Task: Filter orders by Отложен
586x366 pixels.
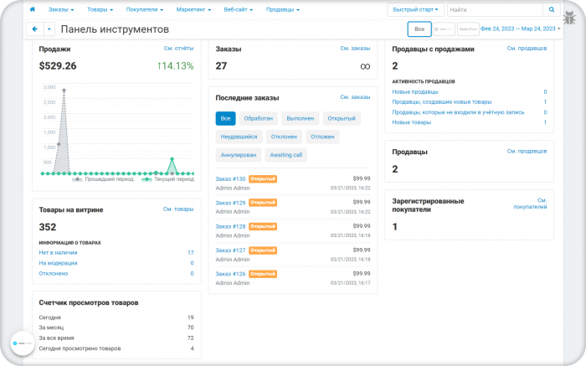Action: (322, 137)
